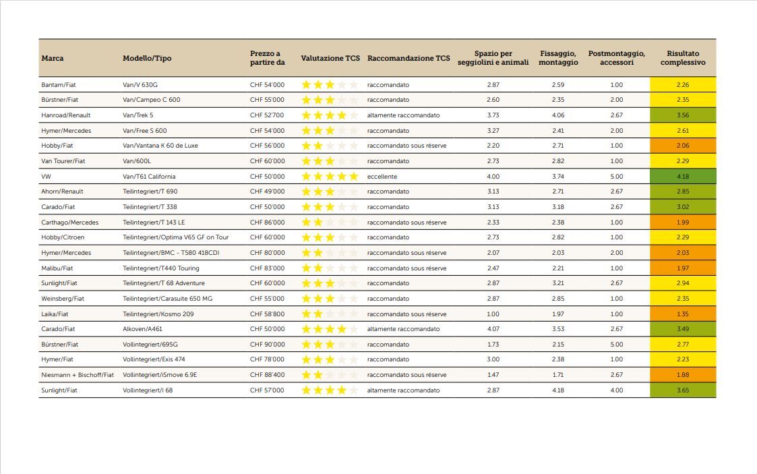The image size is (757, 474).
Task: Select the "Malibu/Fiat" brand cell
Action: point(57,268)
